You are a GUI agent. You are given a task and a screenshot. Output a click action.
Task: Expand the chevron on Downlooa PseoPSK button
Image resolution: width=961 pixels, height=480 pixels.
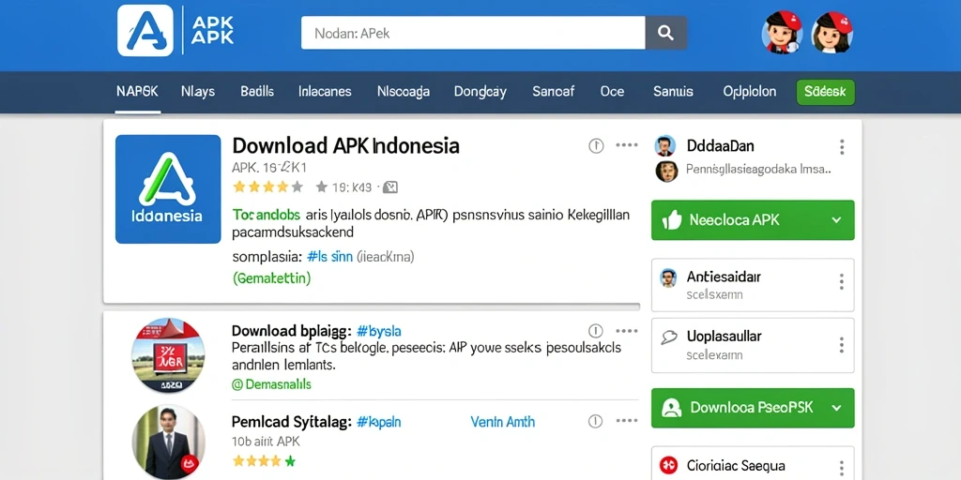(836, 408)
